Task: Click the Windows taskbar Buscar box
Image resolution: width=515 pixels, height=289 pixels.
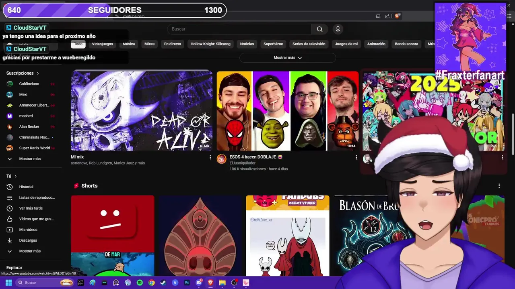Action: 45,283
